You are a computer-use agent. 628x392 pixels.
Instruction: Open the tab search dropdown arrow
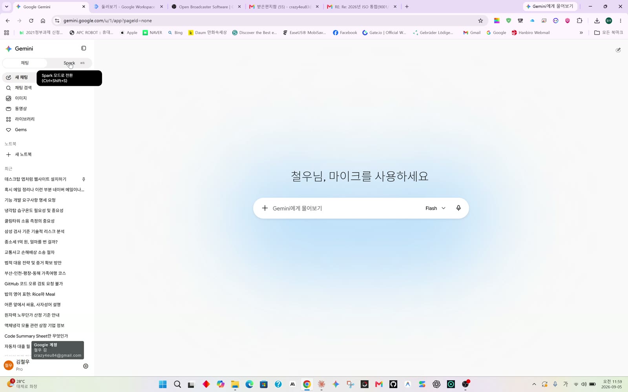click(x=7, y=7)
